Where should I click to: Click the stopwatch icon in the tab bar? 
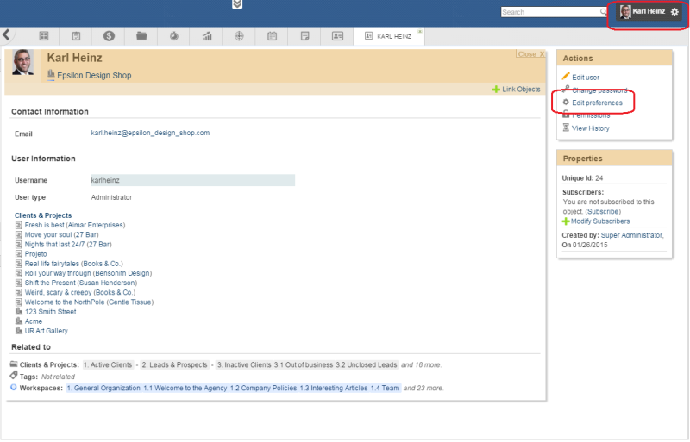coord(174,36)
